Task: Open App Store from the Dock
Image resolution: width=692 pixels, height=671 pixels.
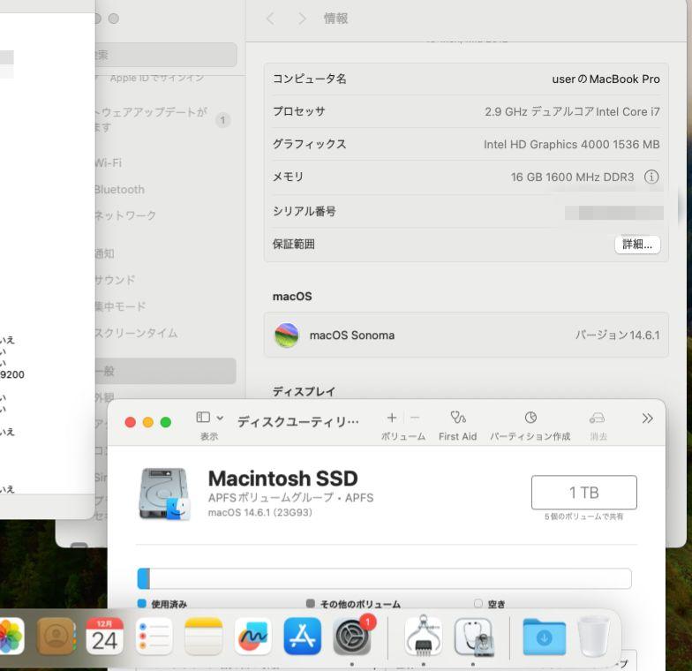Action: click(x=302, y=636)
